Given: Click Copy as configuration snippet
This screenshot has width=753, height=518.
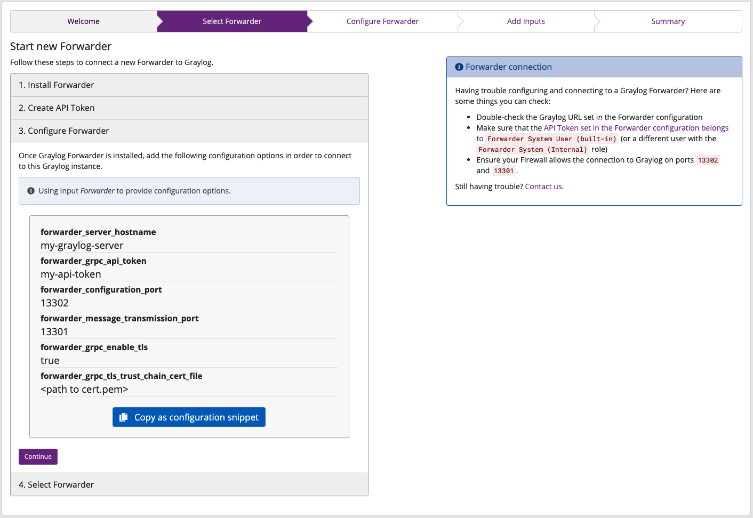Looking at the screenshot, I should 189,417.
